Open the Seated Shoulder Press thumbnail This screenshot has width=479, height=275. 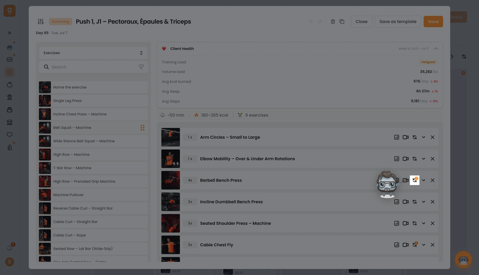point(171,223)
